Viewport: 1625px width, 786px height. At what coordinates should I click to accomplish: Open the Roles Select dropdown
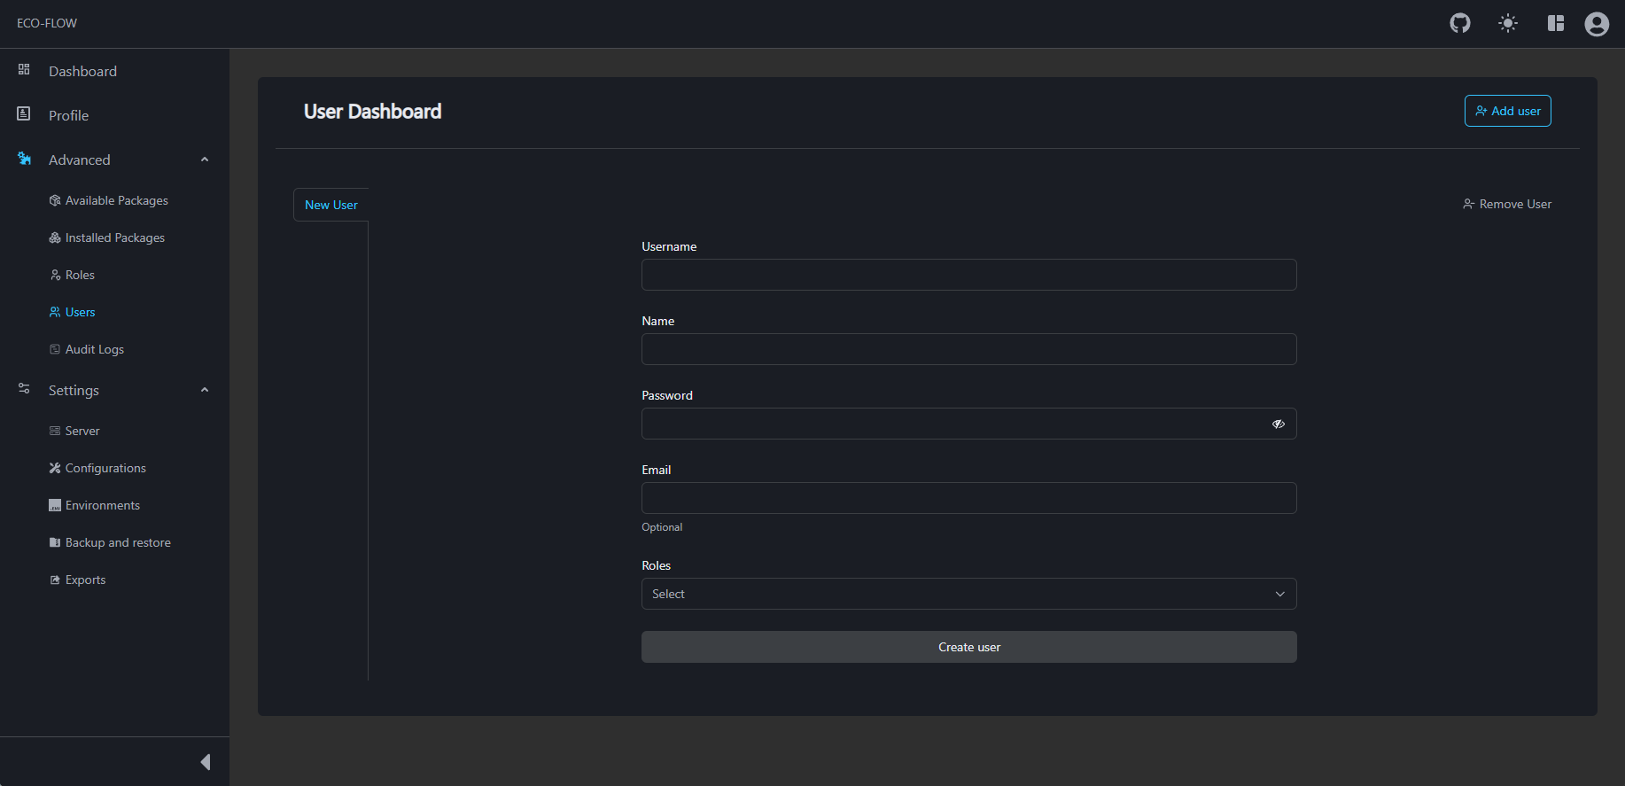(969, 594)
